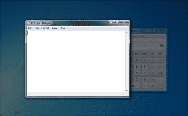The width and height of the screenshot is (188, 116).
Task: Click the CE button on Calculator
Action: 137,60
